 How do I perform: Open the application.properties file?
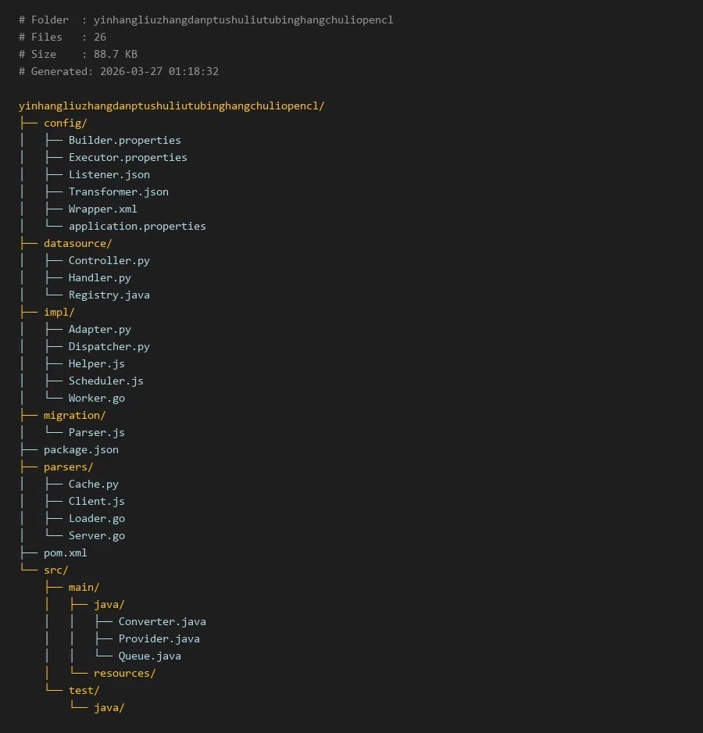pos(137,227)
